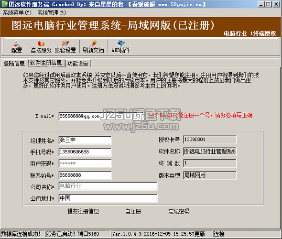Click the 联系QQ号 input field
The image size is (282, 239).
coord(85,175)
